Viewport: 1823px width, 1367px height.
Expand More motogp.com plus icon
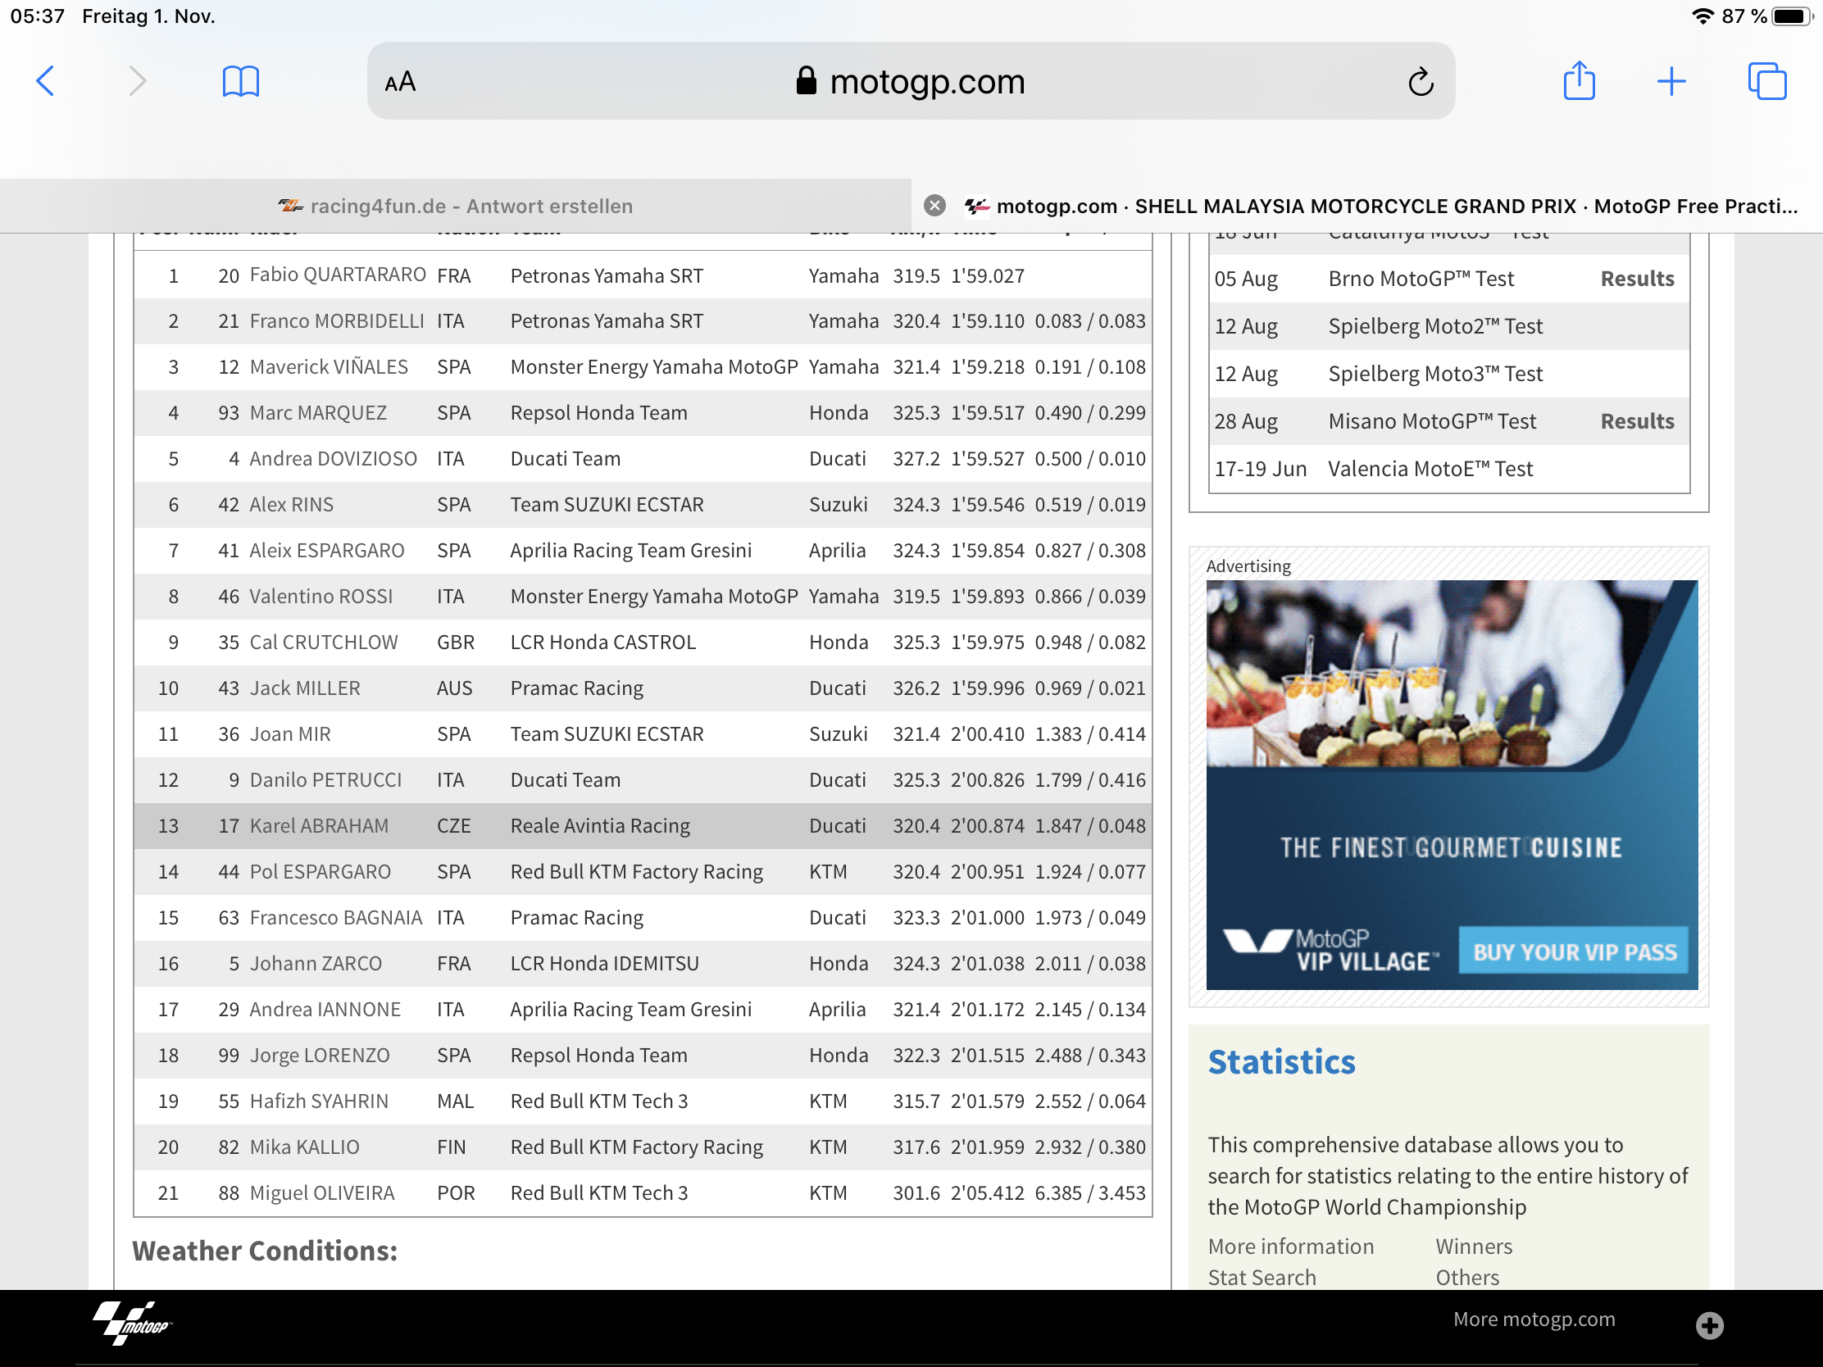click(x=1709, y=1325)
